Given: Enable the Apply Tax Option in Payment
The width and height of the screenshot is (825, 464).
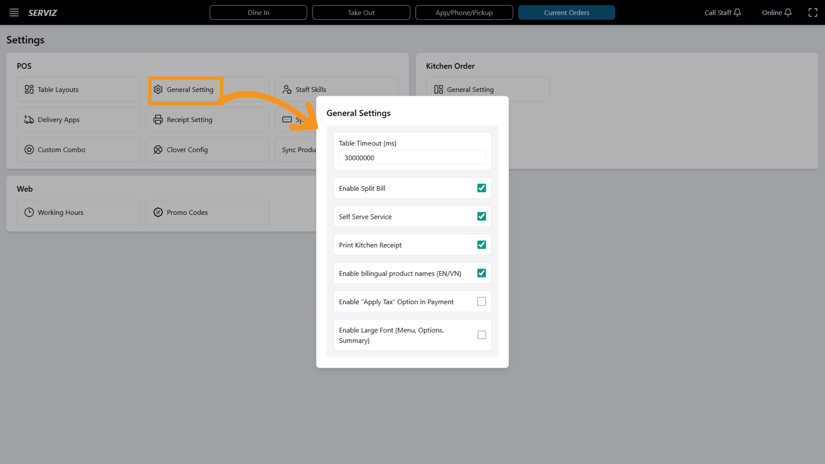Looking at the screenshot, I should pyautogui.click(x=482, y=301).
